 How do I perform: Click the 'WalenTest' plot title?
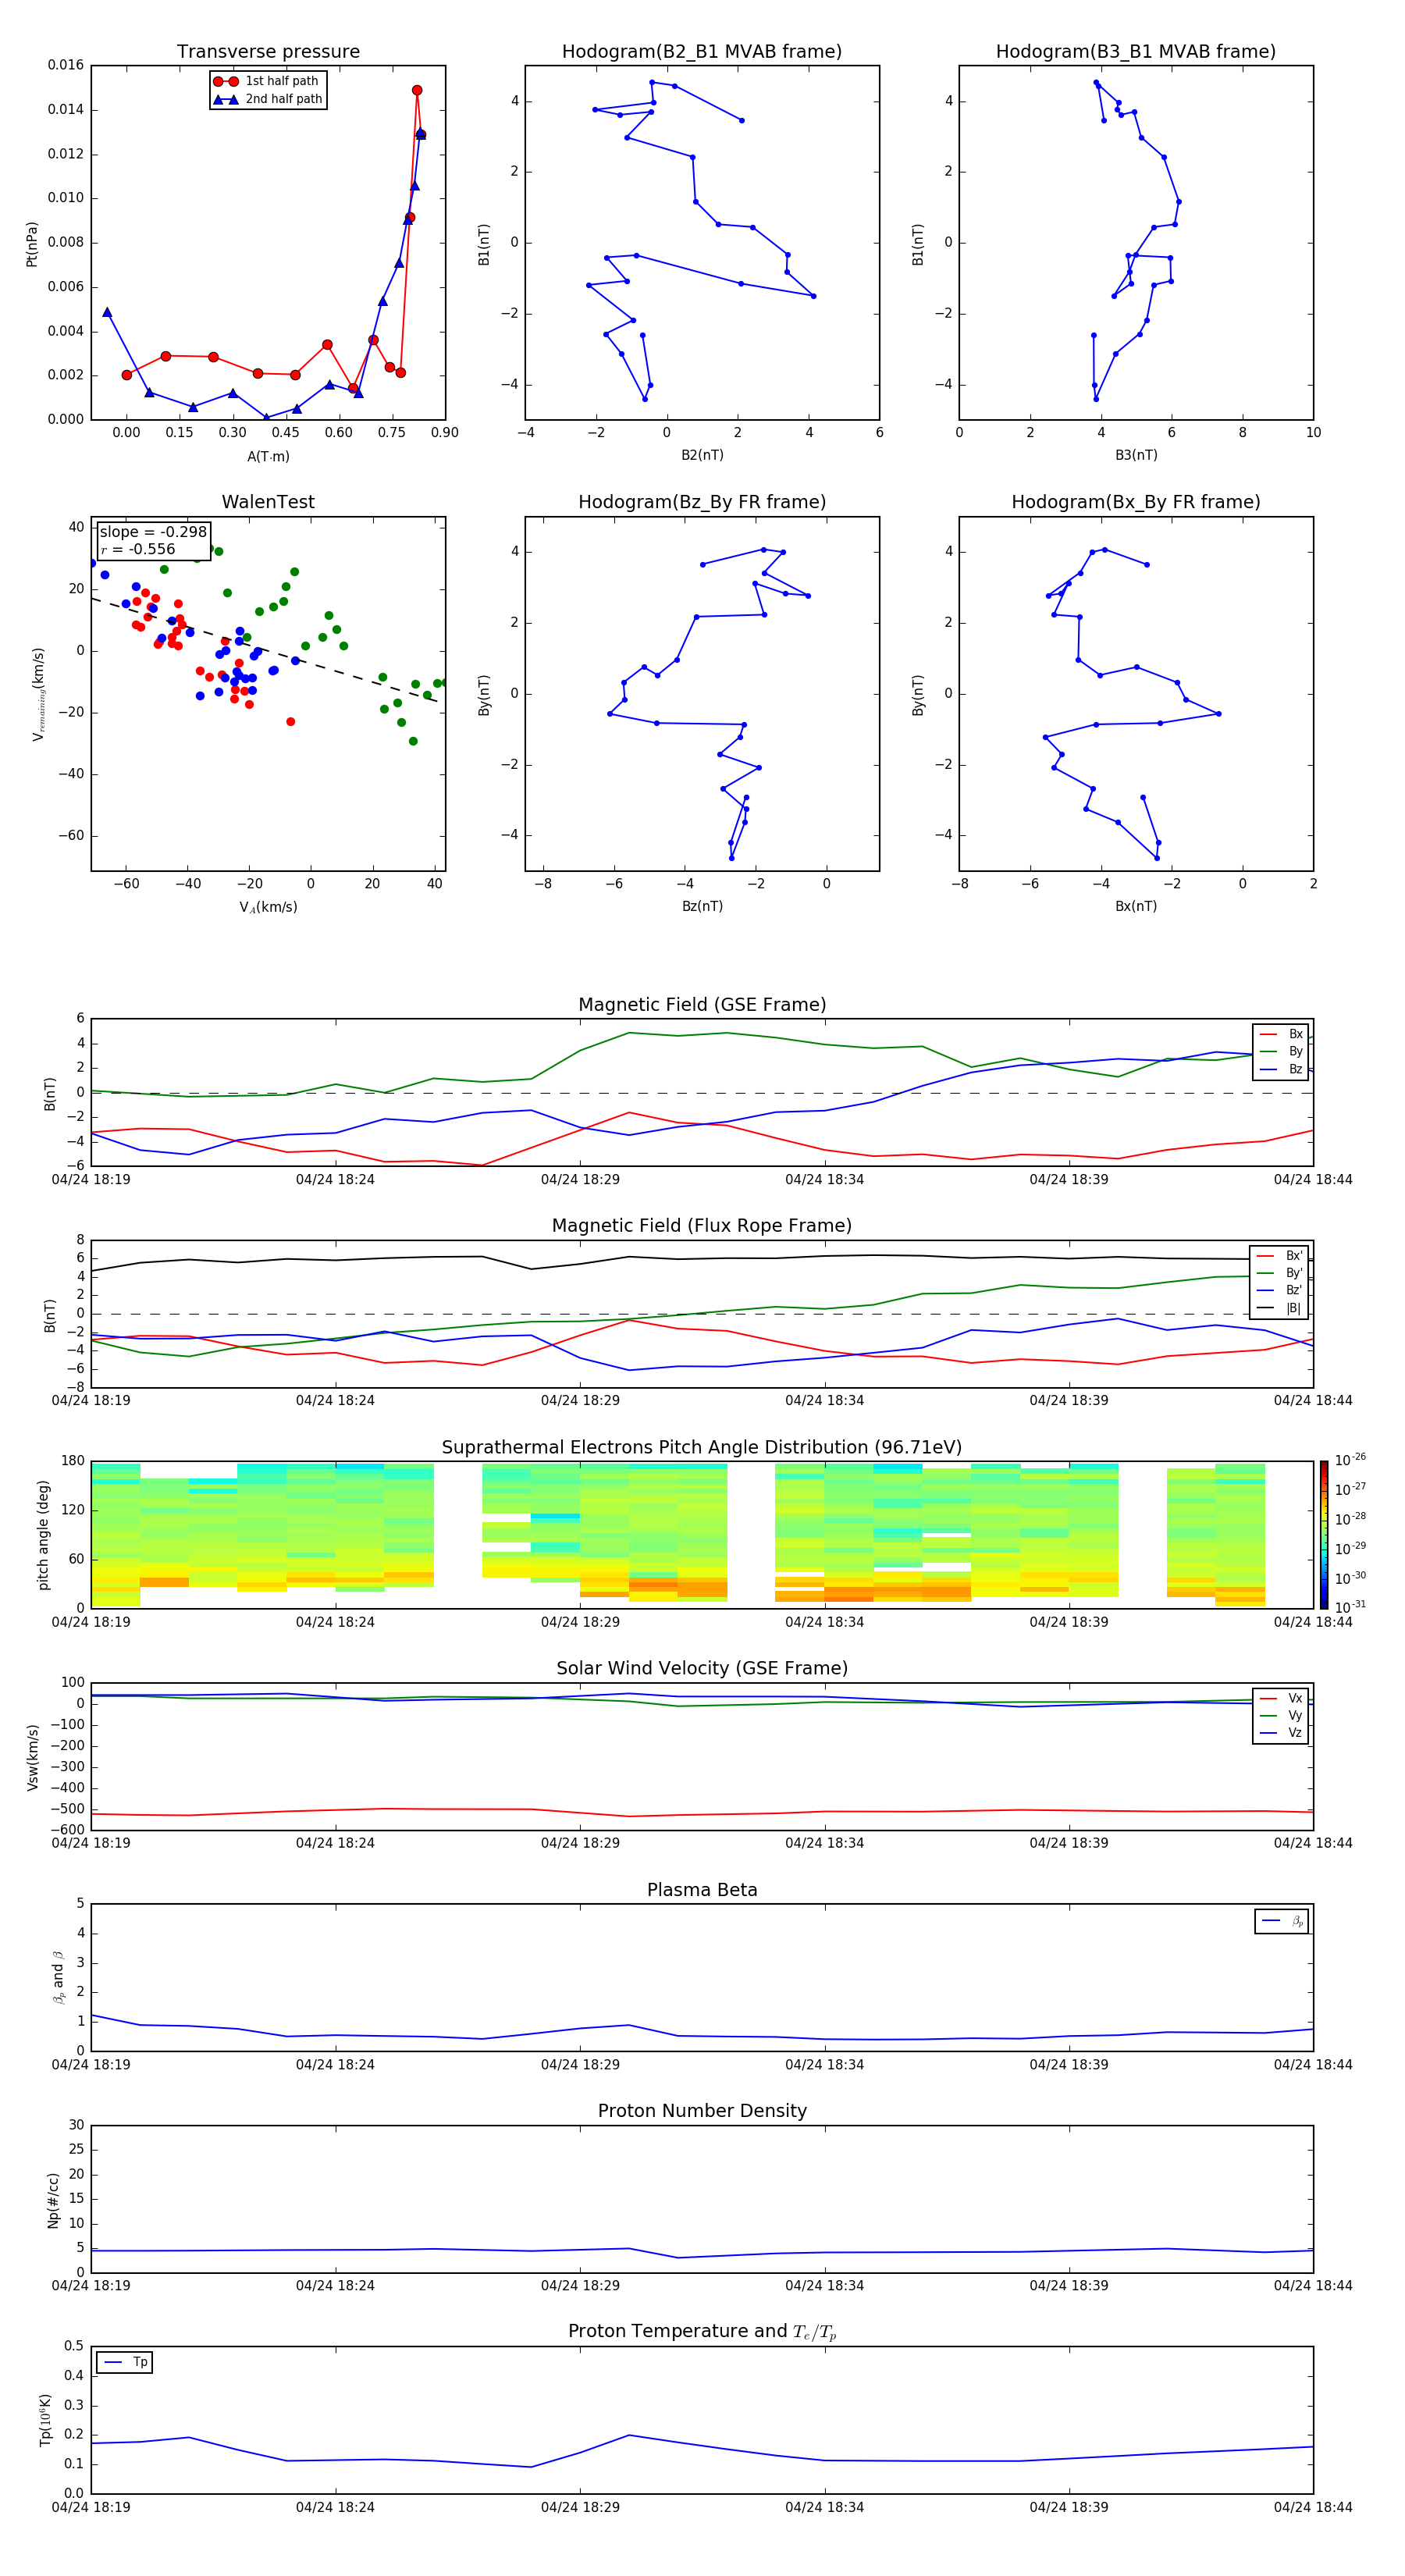(x=268, y=502)
